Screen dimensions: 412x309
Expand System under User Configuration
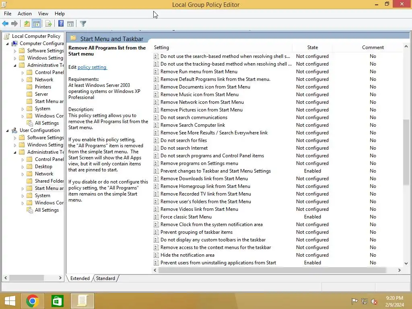click(x=23, y=196)
